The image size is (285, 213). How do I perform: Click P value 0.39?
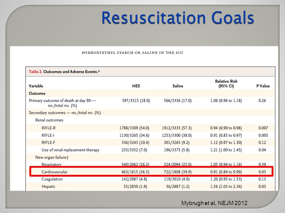tap(262, 164)
